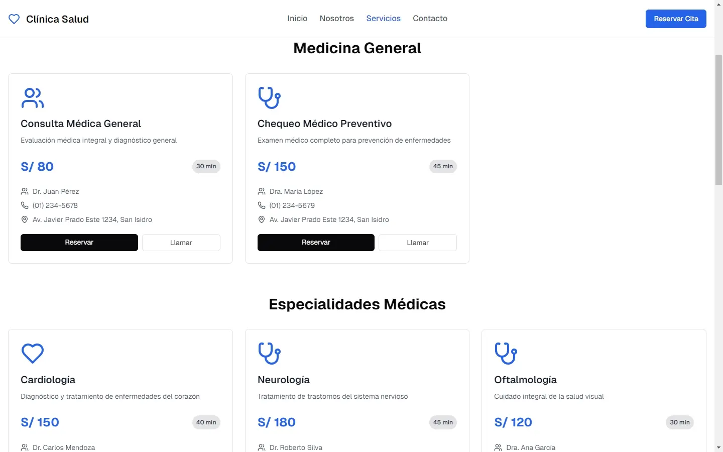This screenshot has width=723, height=452.
Task: Click the doctor icon beside Dr. Juan Pérez
Action: [24, 191]
